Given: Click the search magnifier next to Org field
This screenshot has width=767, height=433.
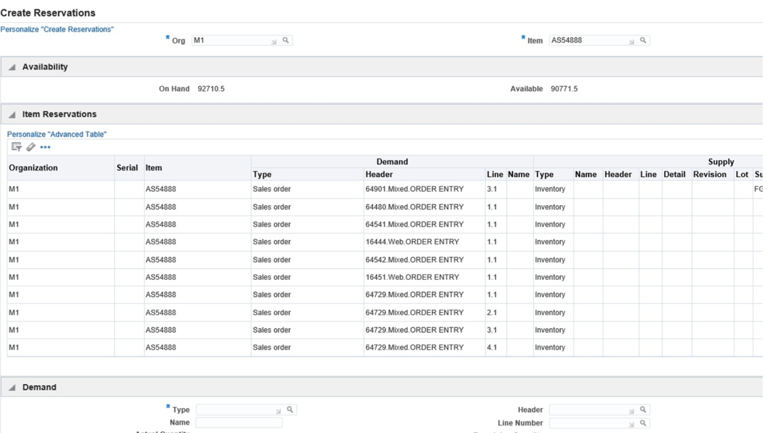Looking at the screenshot, I should click(x=285, y=40).
